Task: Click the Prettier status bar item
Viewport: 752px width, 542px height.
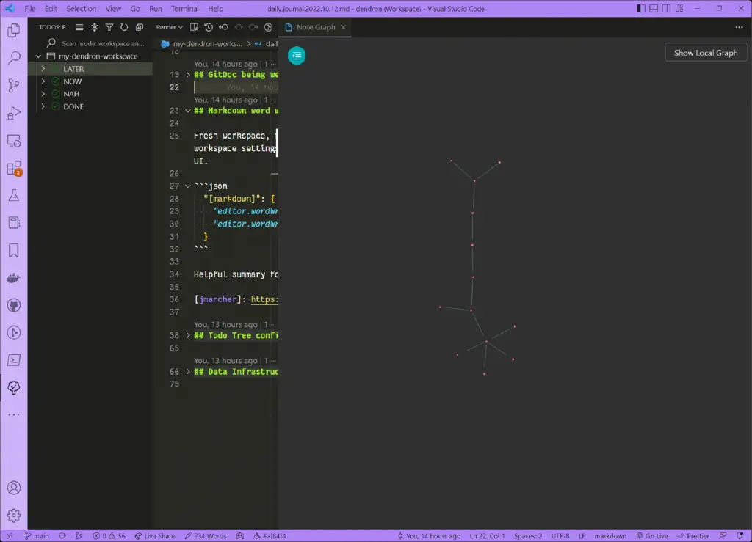Action: (693, 536)
